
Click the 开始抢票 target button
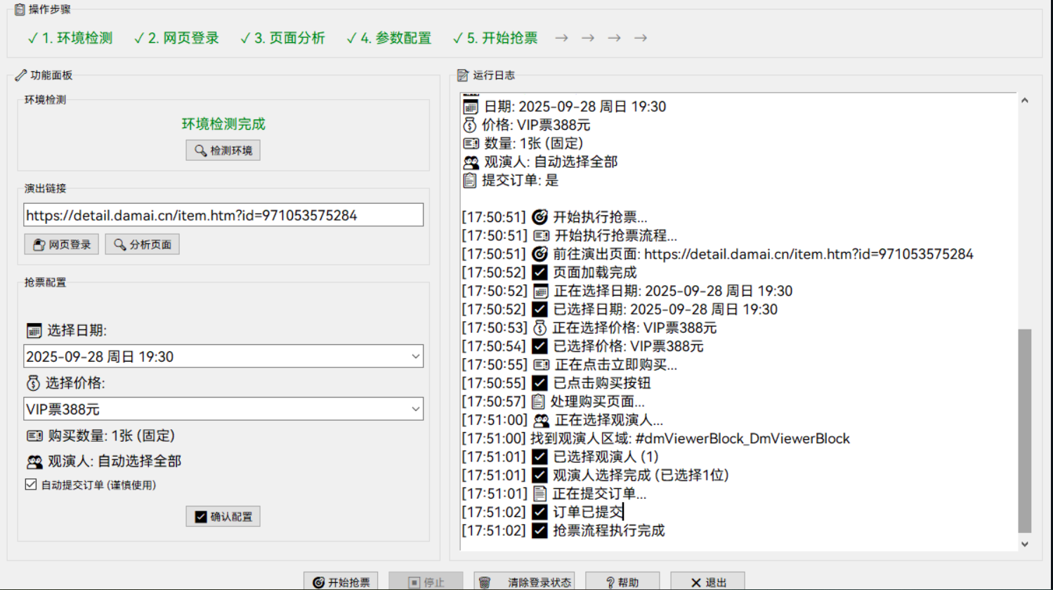coord(341,582)
